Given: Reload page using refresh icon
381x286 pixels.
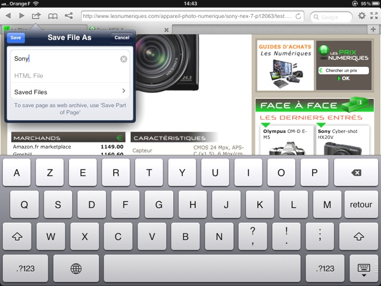Looking at the screenshot, I should click(x=299, y=17).
